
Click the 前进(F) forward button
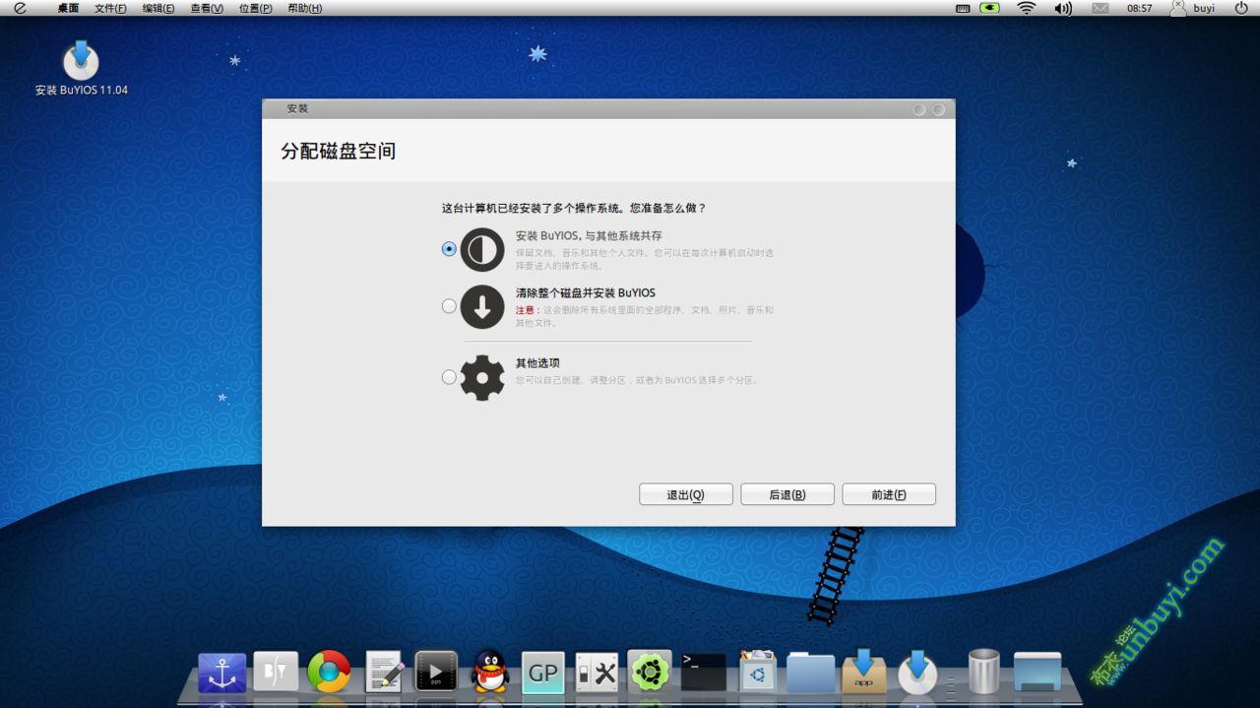tap(889, 494)
